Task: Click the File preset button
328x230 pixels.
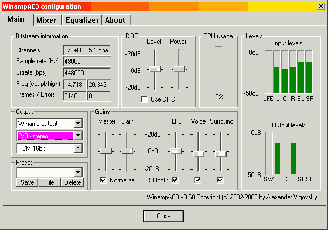Action: [50, 182]
